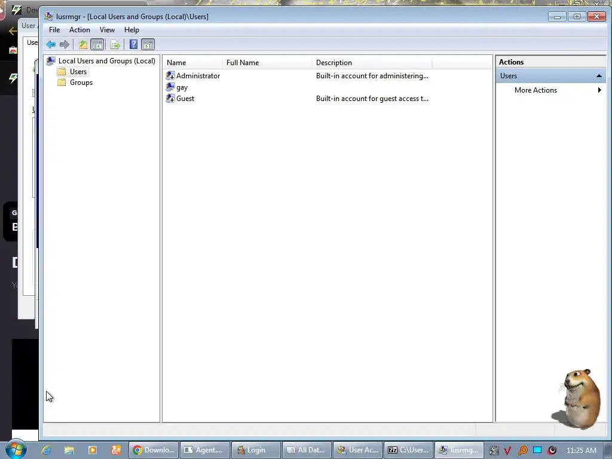Click the Export List toolbar icon
Image resolution: width=612 pixels, height=459 pixels.
(x=115, y=44)
